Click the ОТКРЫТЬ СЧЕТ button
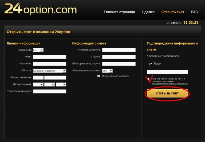This screenshot has height=142, width=205. [x=167, y=93]
